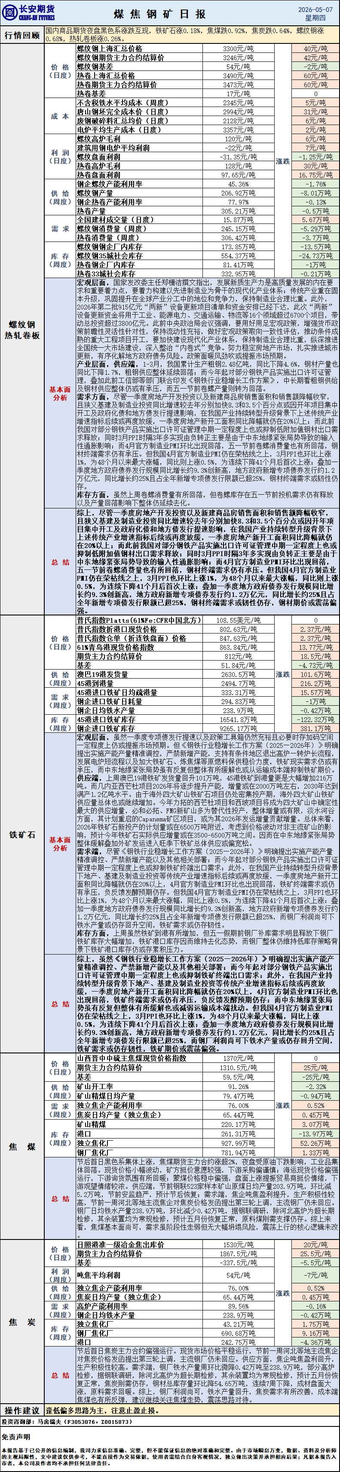This screenshot has width=340, height=1472.
Task: Select the row label 螺纹钢上海汇总价格
Action: 109,49
